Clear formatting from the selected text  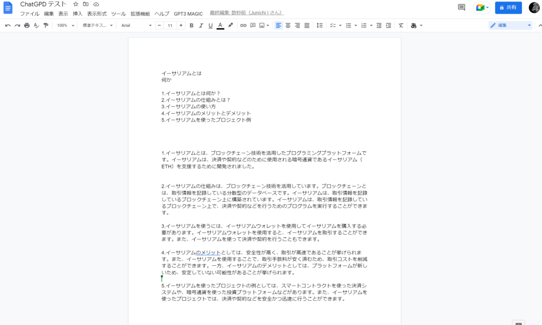[x=401, y=25]
